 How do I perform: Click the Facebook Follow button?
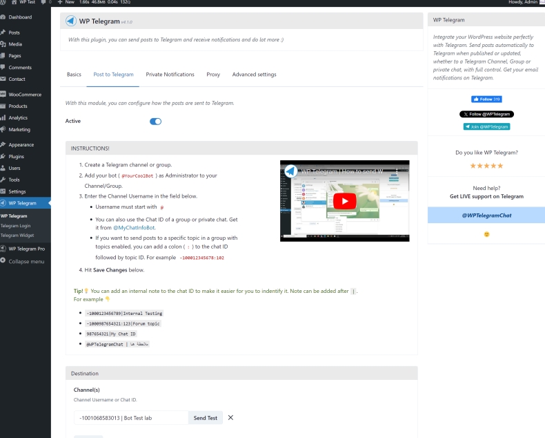pyautogui.click(x=486, y=99)
